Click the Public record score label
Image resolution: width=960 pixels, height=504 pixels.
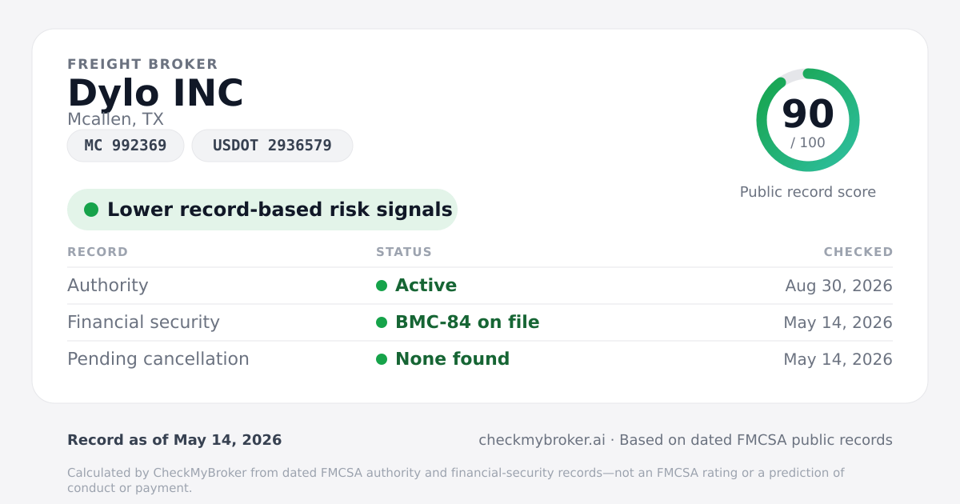click(x=808, y=192)
